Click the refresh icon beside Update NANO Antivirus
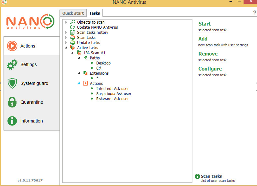The height and width of the screenshot is (186, 257). coord(73,27)
